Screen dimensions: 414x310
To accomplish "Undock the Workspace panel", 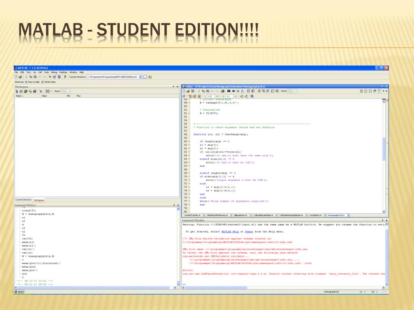I will 173,86.
